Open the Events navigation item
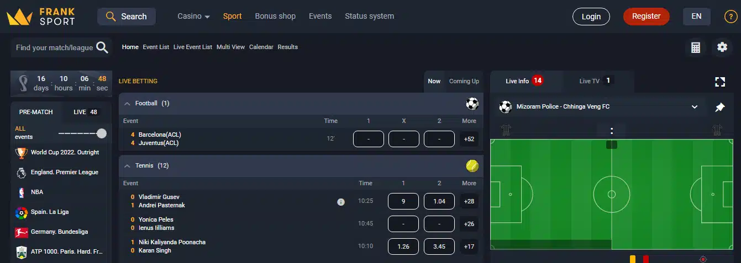 tap(320, 16)
